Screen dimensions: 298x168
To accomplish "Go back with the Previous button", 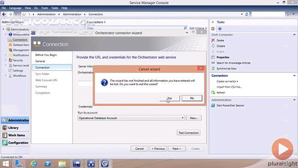I will pos(158,149).
